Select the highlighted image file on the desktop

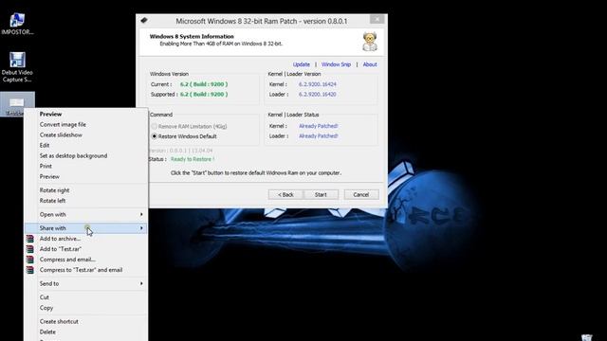17,103
